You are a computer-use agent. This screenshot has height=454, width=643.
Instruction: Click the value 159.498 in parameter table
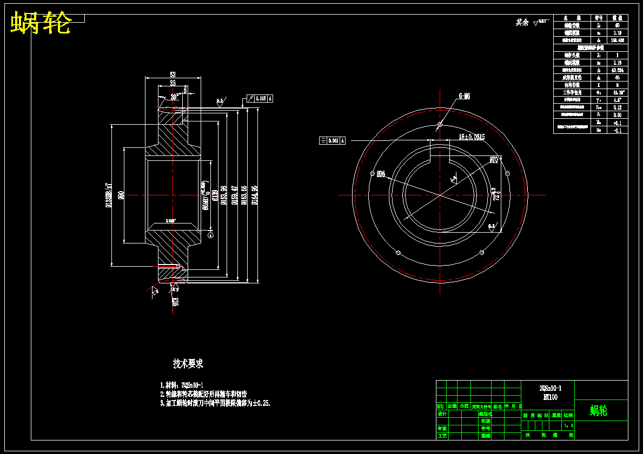click(x=617, y=40)
